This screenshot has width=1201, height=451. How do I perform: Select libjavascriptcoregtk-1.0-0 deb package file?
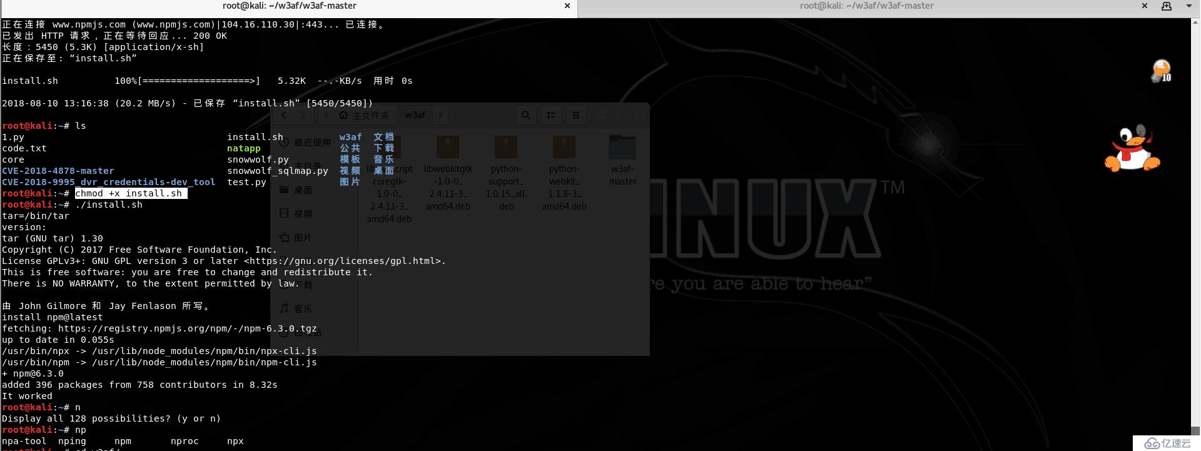389,179
